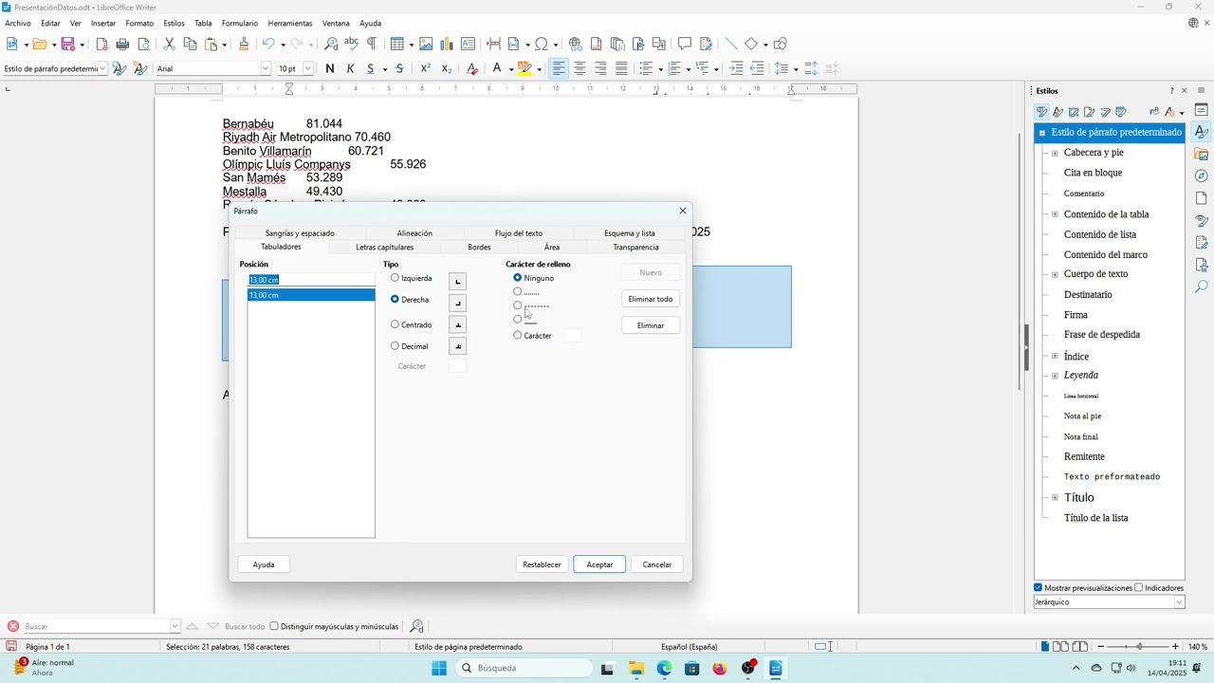Click the Insert table icon
Viewport: 1214px width, 683px height.
[x=397, y=44]
